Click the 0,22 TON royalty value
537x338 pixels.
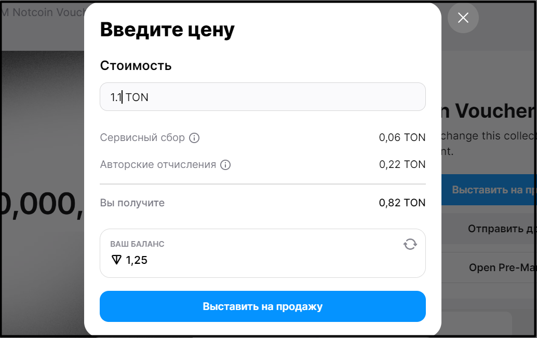click(402, 164)
